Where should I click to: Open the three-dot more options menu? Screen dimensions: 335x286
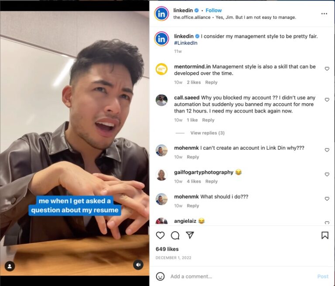324,13
